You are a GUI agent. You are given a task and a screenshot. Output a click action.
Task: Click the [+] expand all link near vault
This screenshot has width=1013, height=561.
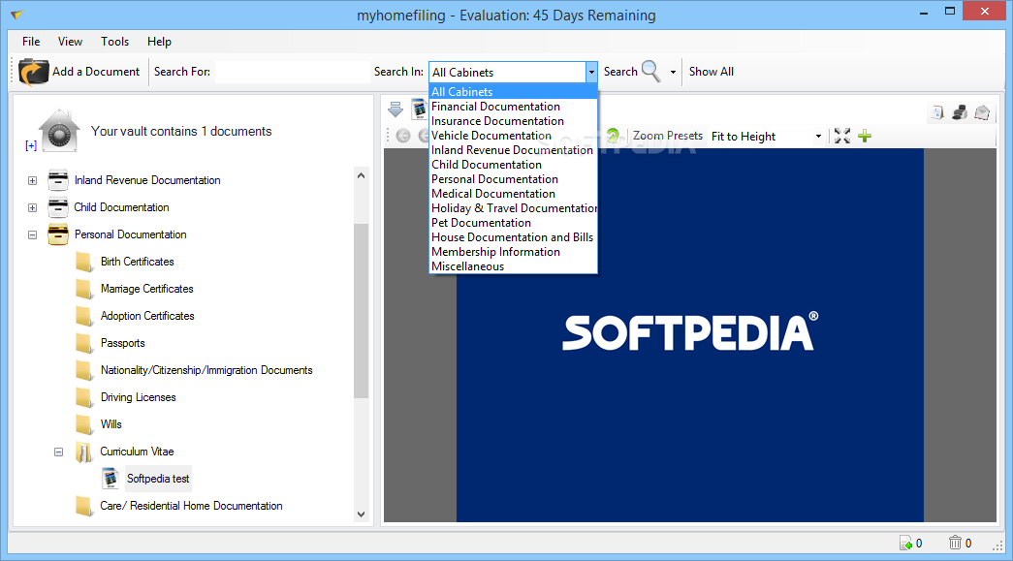[x=31, y=145]
